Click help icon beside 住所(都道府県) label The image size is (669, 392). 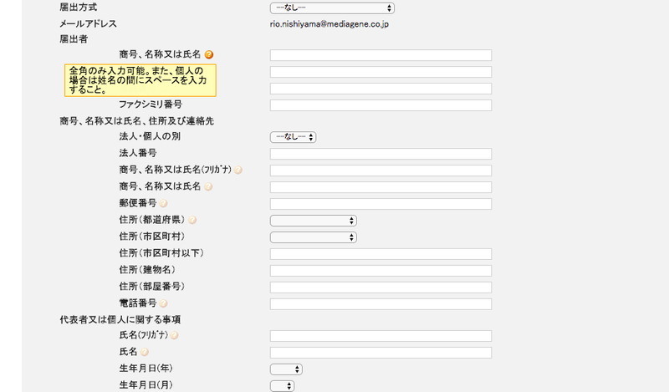tap(192, 220)
